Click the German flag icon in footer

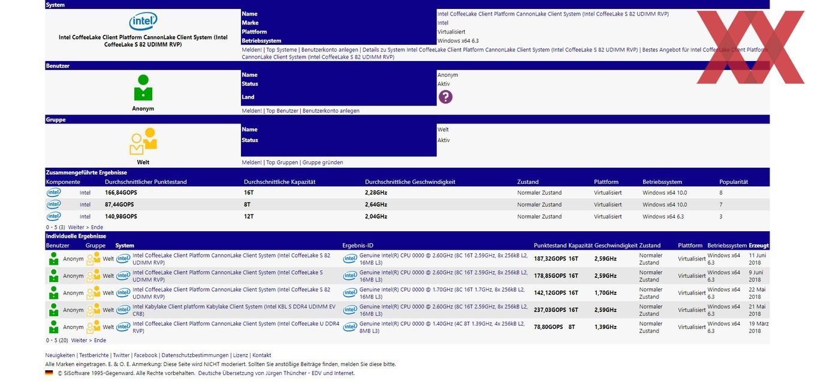pos(49,373)
